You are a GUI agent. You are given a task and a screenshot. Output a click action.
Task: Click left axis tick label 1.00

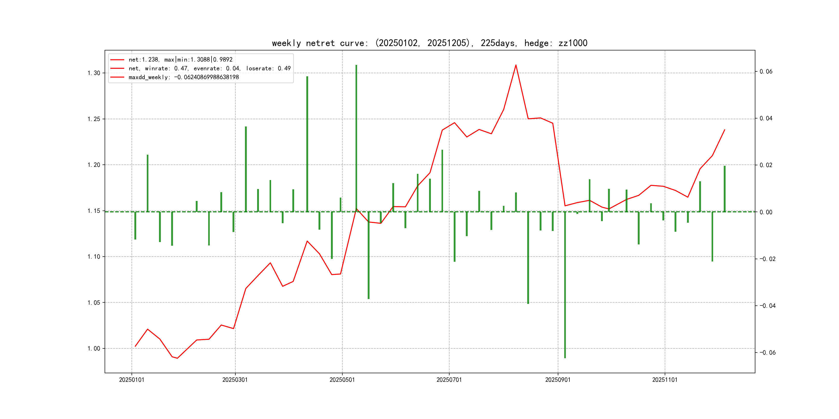(x=94, y=348)
